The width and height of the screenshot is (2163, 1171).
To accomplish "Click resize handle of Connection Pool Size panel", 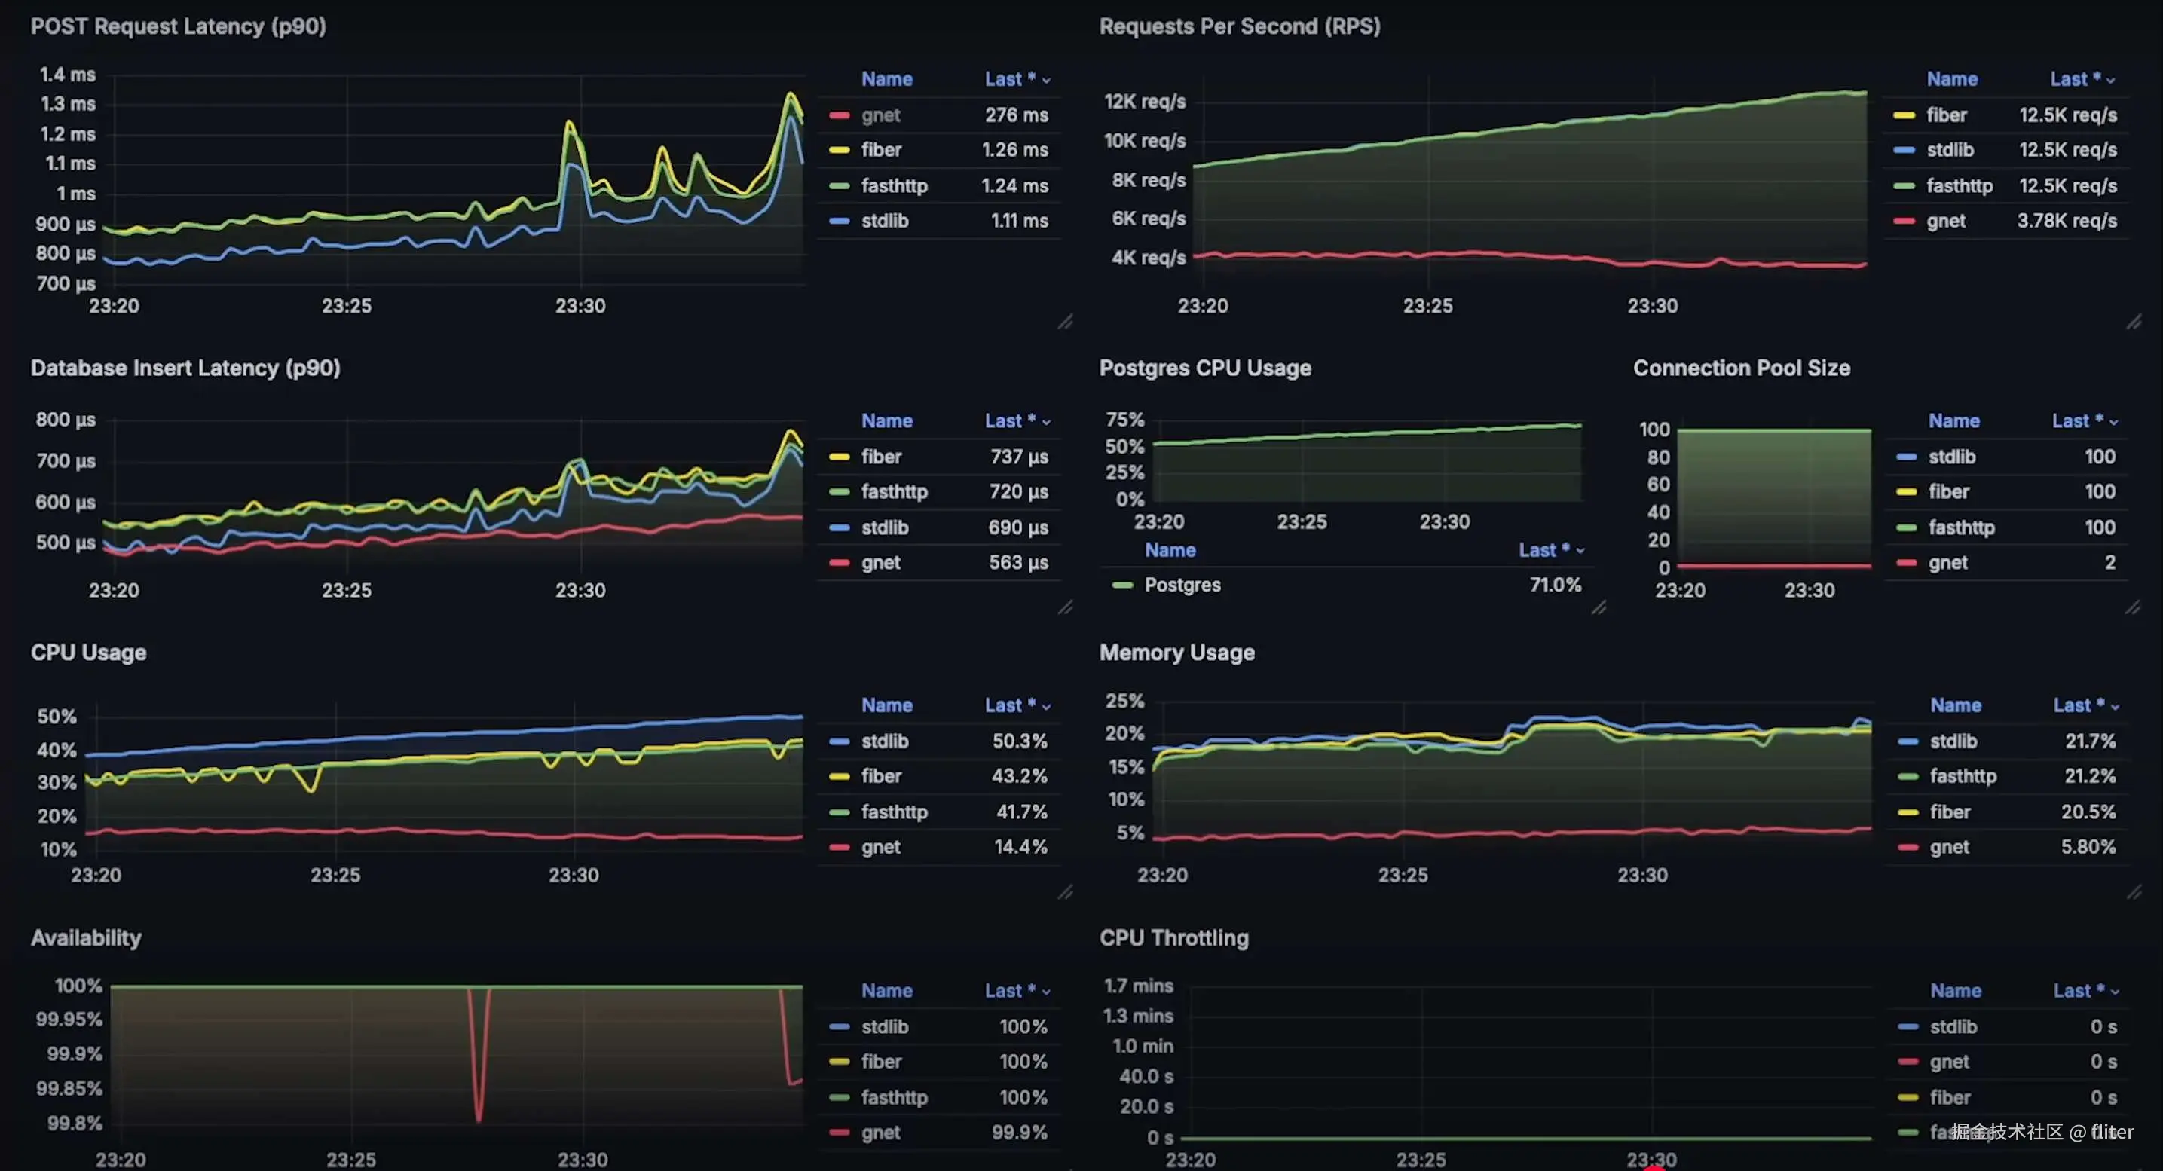I will pyautogui.click(x=2134, y=607).
